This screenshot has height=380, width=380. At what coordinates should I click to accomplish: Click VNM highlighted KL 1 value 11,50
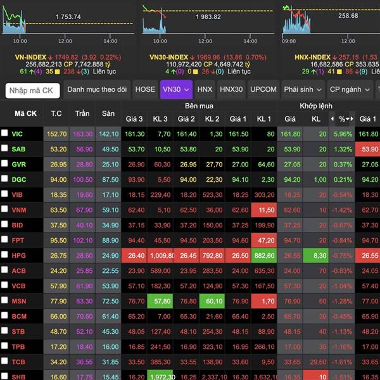pos(264,210)
